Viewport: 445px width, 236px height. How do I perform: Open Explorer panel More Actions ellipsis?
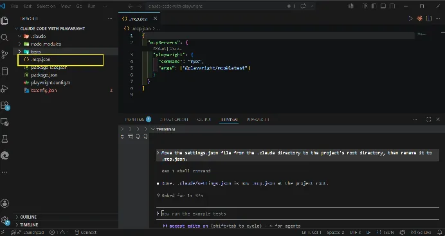pos(110,19)
